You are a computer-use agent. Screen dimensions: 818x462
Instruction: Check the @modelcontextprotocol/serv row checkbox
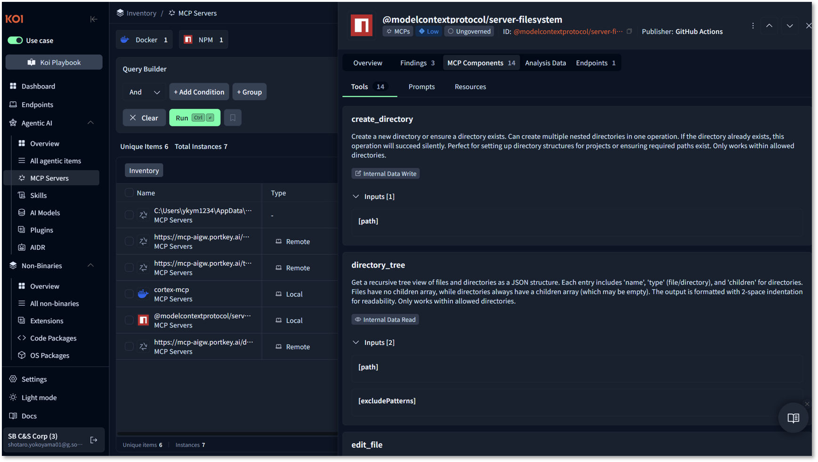point(129,320)
